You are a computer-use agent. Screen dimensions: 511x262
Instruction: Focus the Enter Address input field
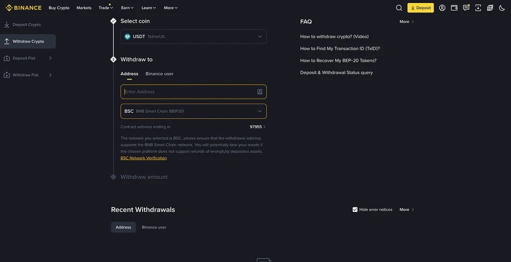click(194, 92)
